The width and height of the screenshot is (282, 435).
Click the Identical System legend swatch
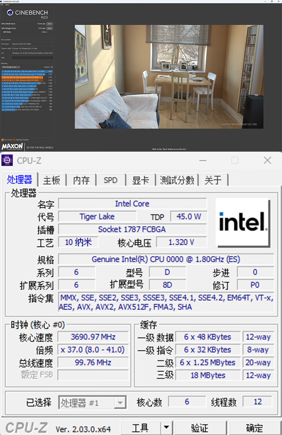point(14,140)
